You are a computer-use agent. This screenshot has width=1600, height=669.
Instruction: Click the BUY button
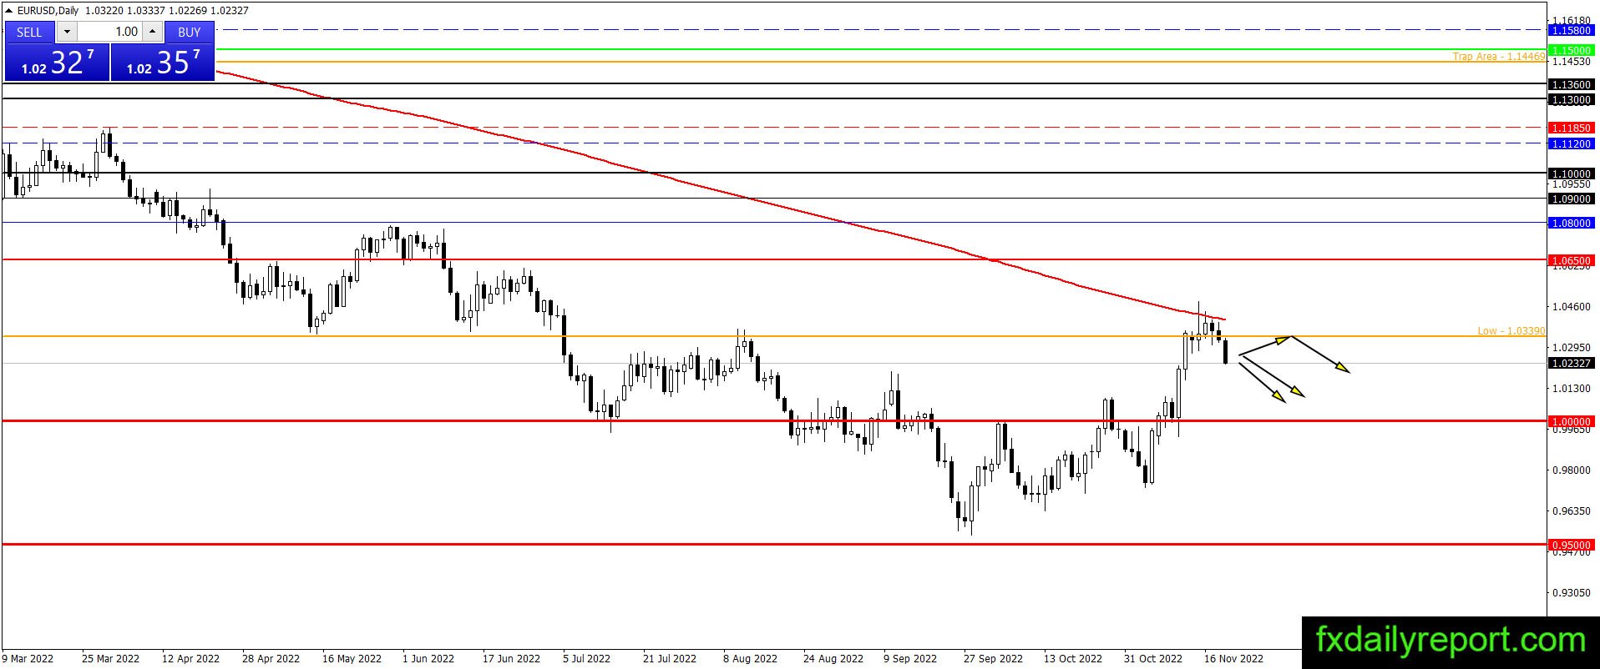coord(190,32)
